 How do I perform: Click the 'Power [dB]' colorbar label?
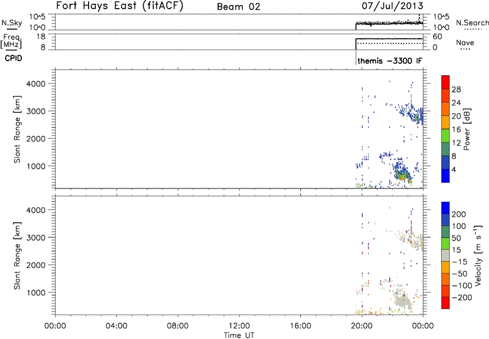(466, 129)
